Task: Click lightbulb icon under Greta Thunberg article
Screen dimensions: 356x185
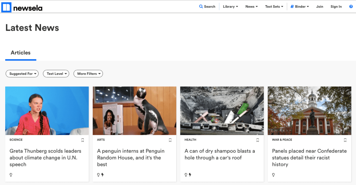Action: click(x=11, y=175)
